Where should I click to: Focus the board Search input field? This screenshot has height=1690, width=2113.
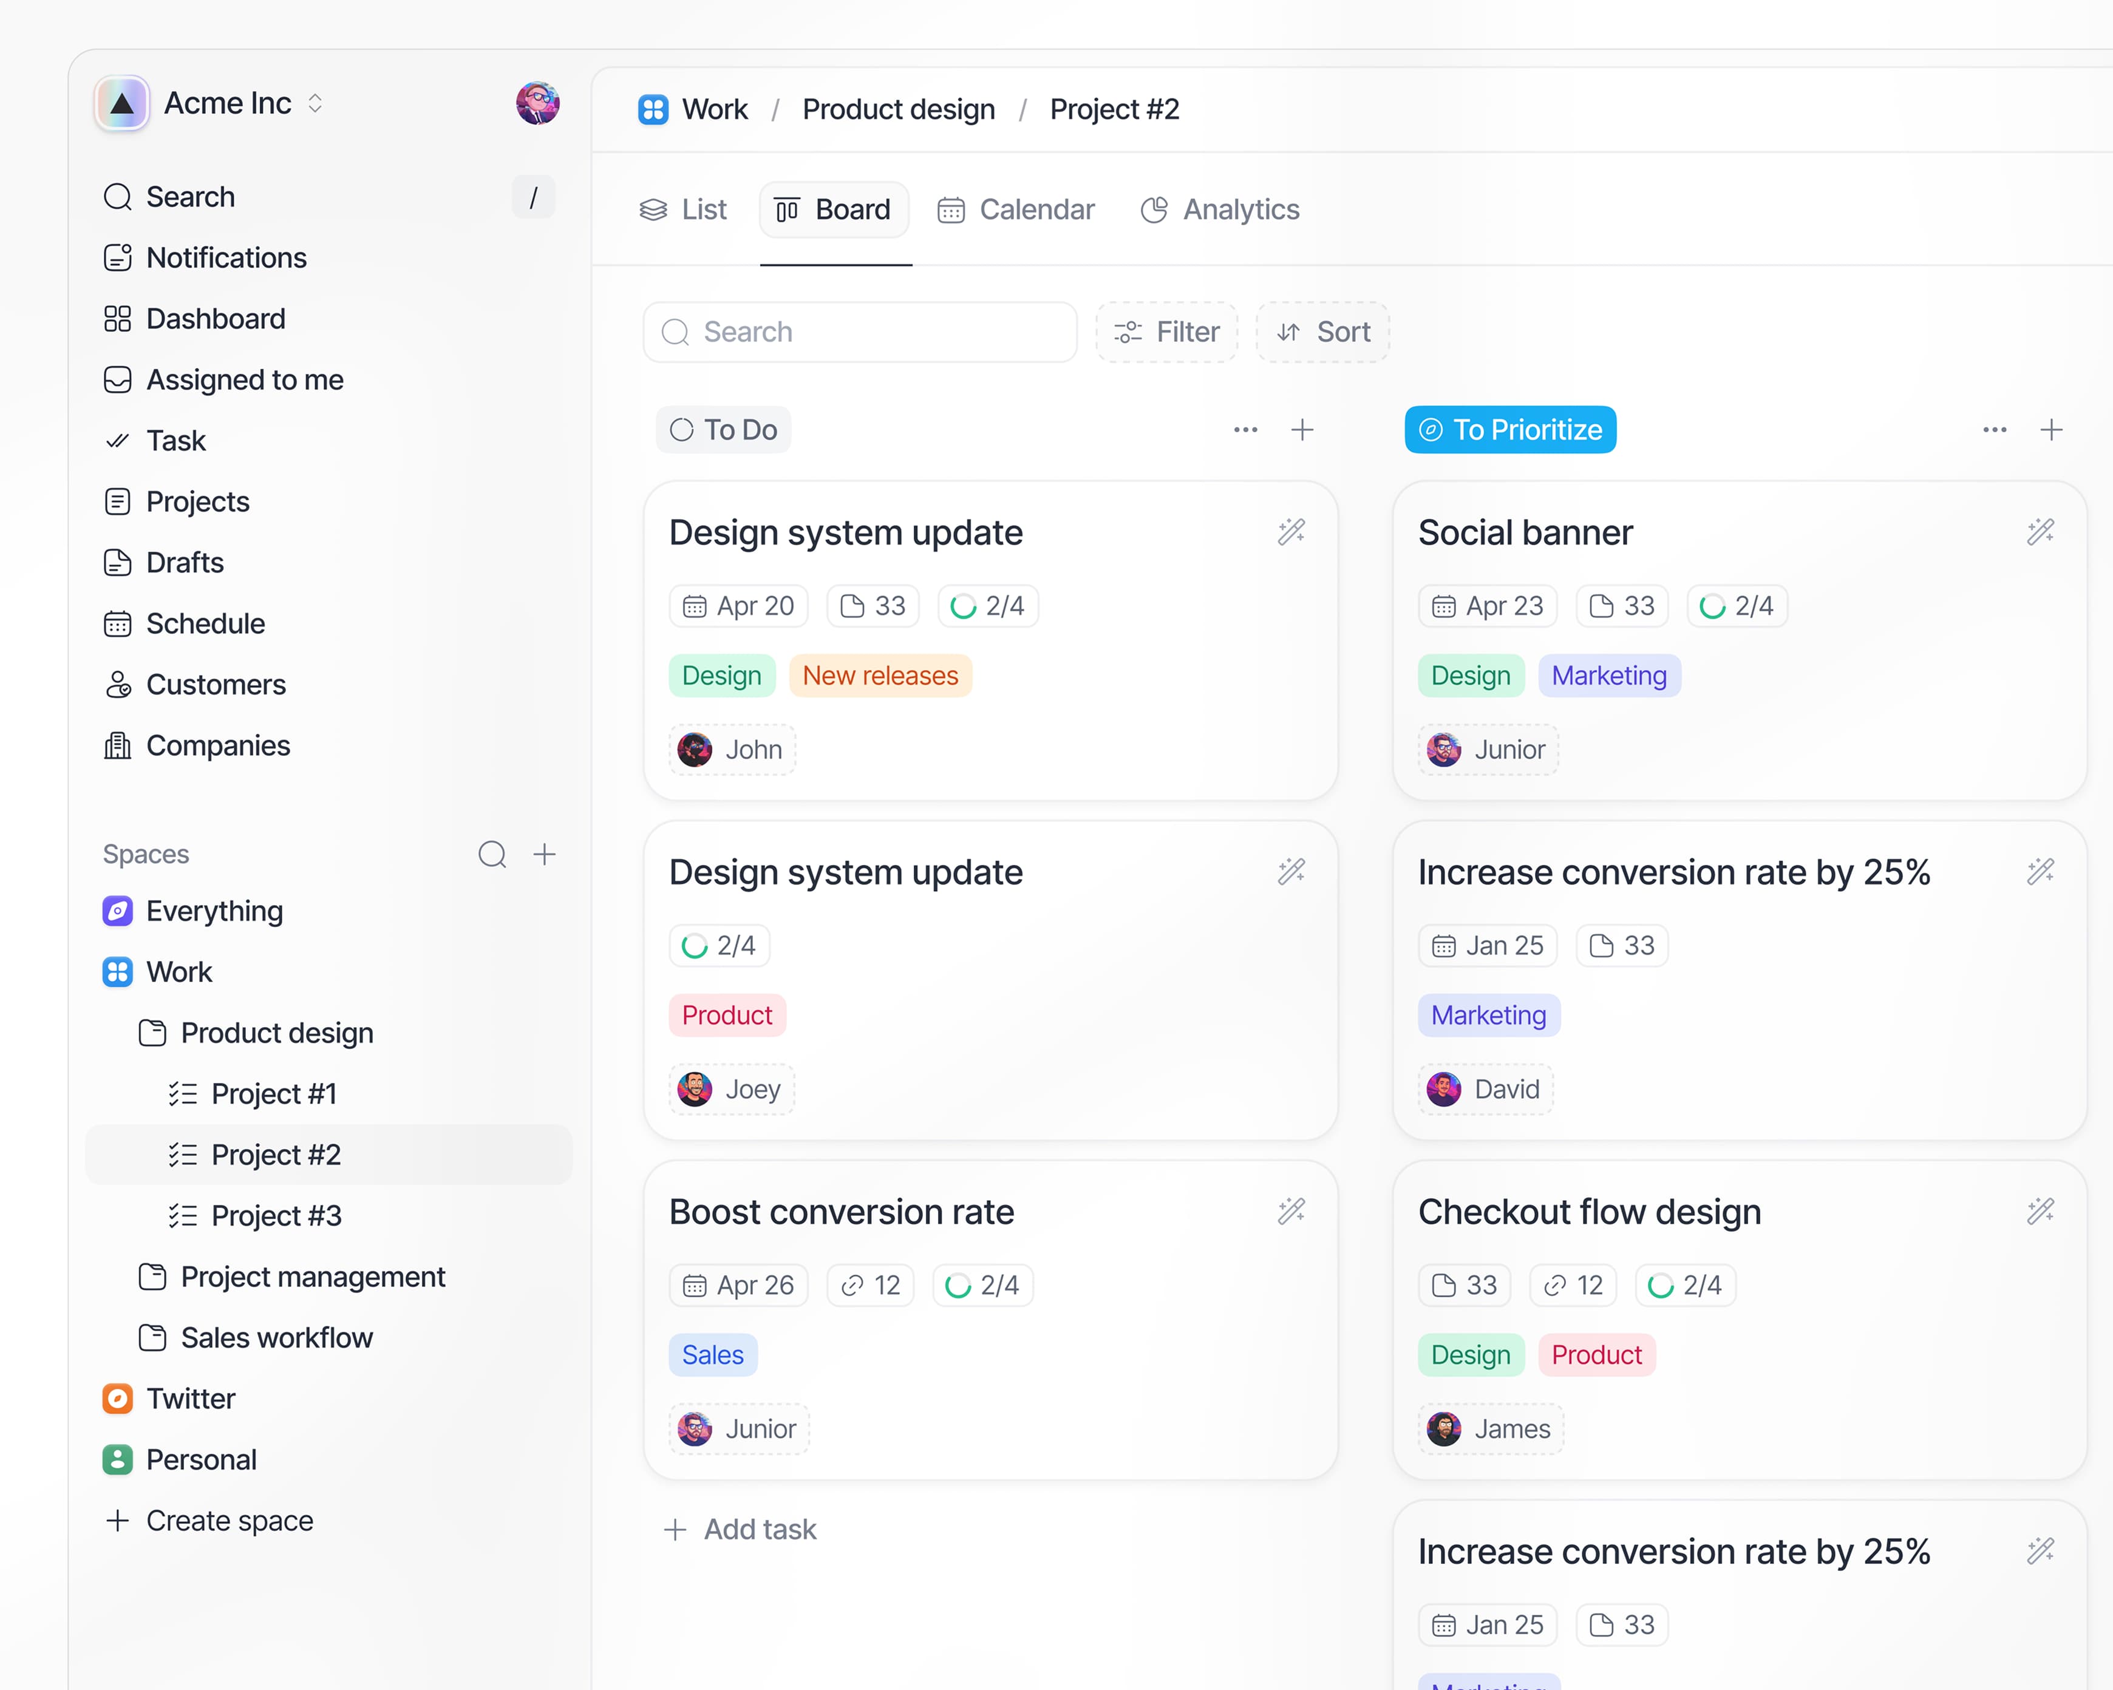(860, 332)
